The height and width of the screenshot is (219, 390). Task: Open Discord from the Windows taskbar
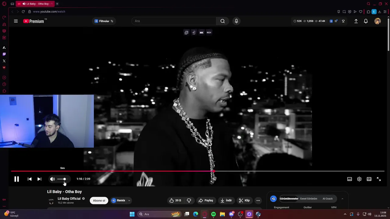231,214
